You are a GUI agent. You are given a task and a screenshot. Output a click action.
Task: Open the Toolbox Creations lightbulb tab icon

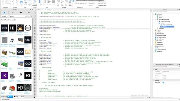[x=29, y=12]
